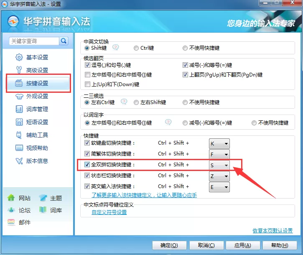Click the 外观设置 shirt icon
Image resolution: width=303 pixels, height=255 pixels.
(19, 96)
